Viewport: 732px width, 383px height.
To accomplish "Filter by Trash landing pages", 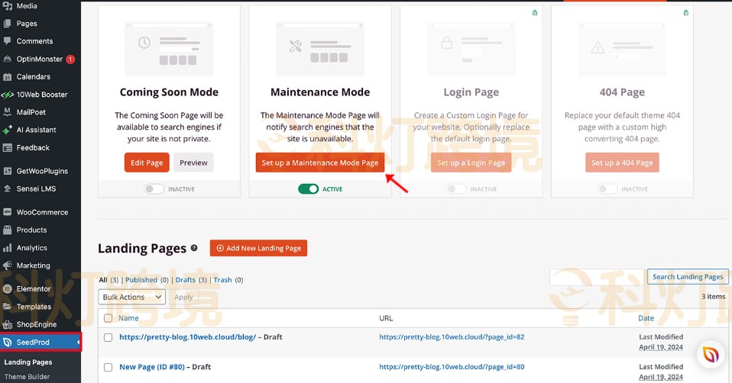I will point(222,280).
